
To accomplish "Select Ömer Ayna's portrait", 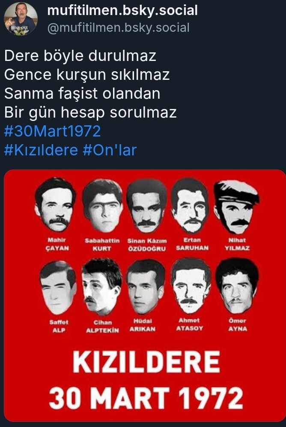I will 237,286.
